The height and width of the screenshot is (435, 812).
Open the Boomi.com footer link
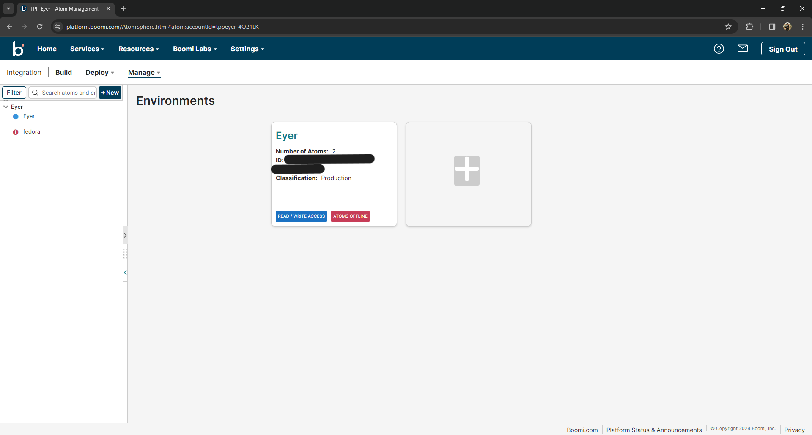(x=582, y=430)
